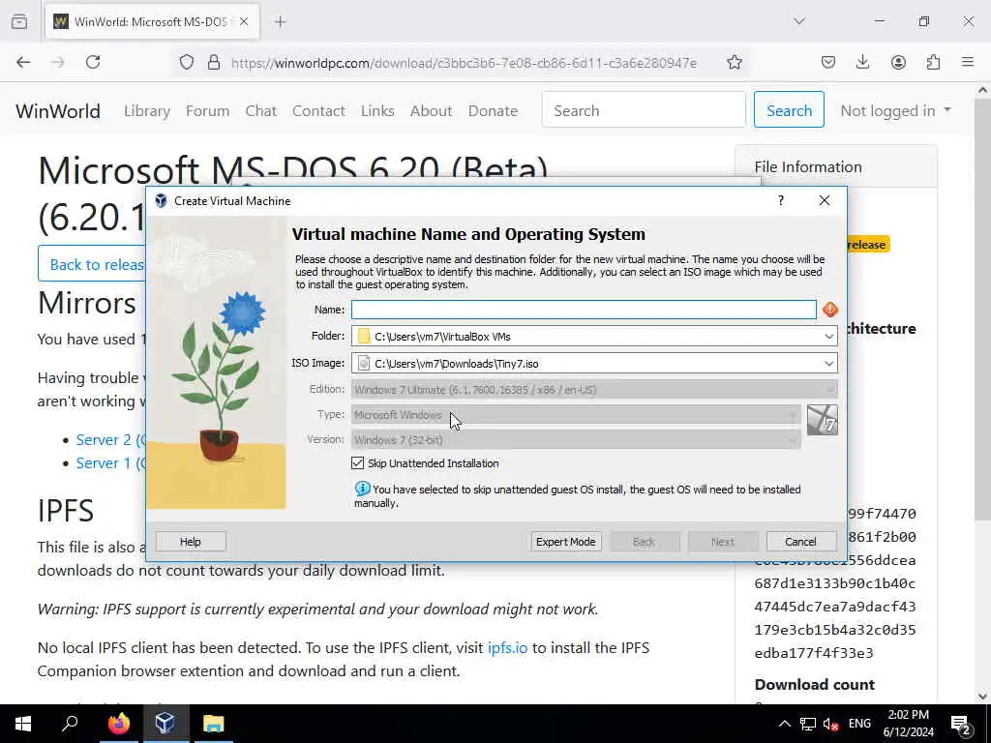
Task: Focus the VM Name input field
Action: click(x=584, y=310)
